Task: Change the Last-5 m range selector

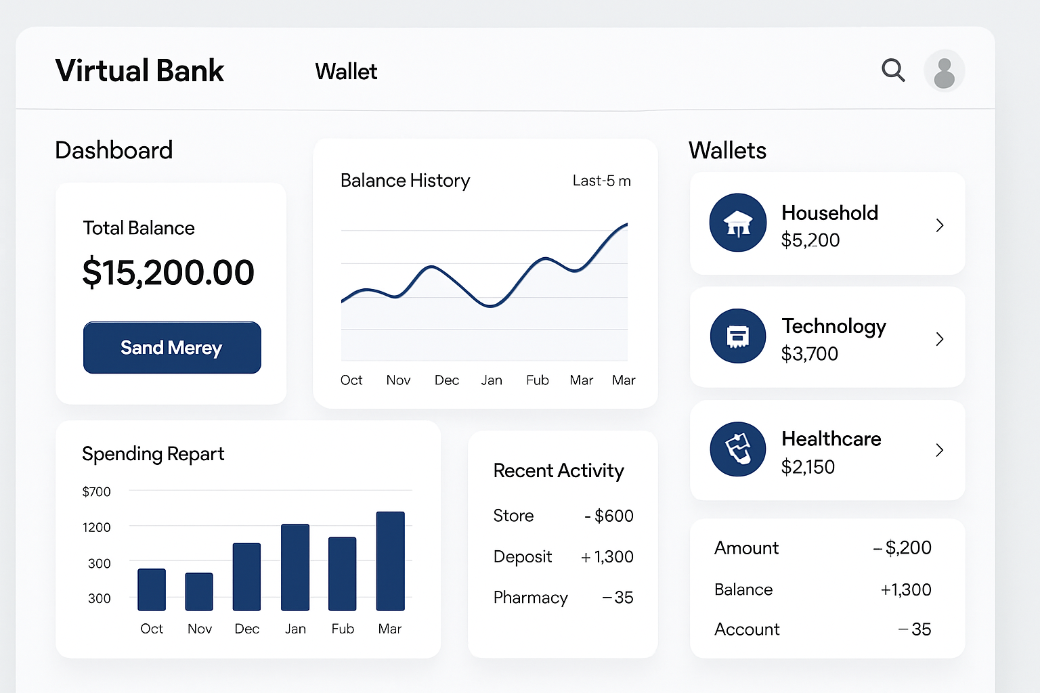Action: [601, 181]
